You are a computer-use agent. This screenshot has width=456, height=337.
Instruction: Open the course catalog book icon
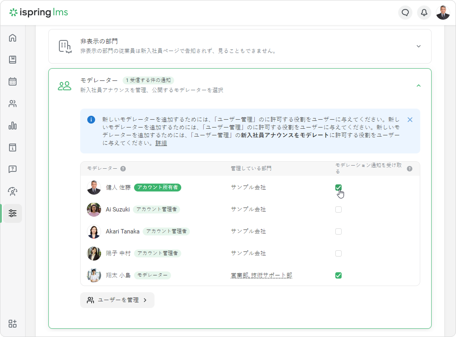13,60
